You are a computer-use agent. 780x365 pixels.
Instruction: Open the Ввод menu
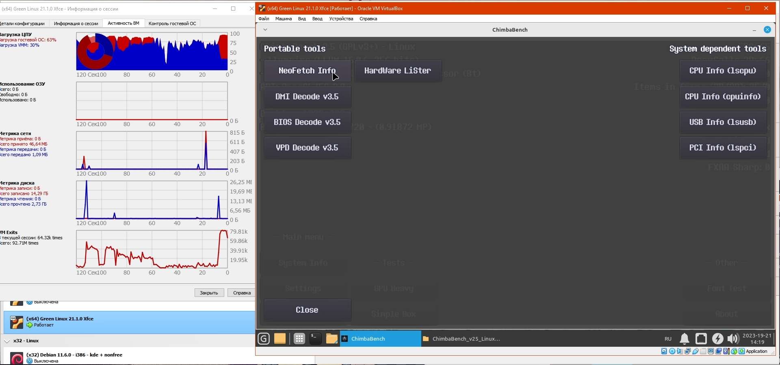[317, 19]
